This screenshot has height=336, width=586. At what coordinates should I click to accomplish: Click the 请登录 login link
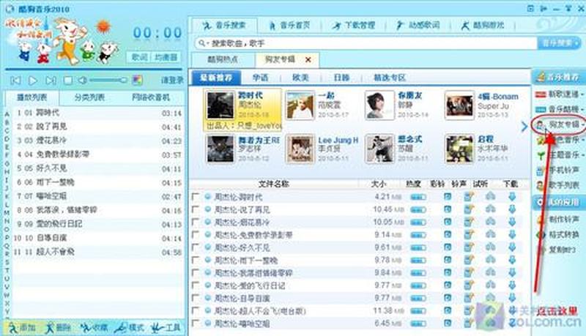172,80
